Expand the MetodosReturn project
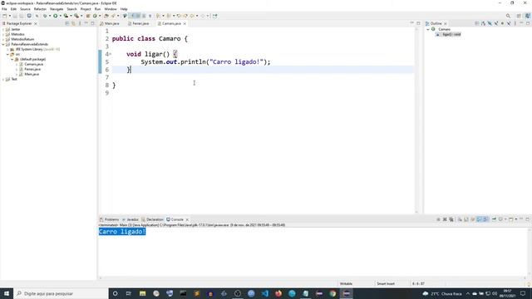Image resolution: width=532 pixels, height=299 pixels. coord(3,39)
